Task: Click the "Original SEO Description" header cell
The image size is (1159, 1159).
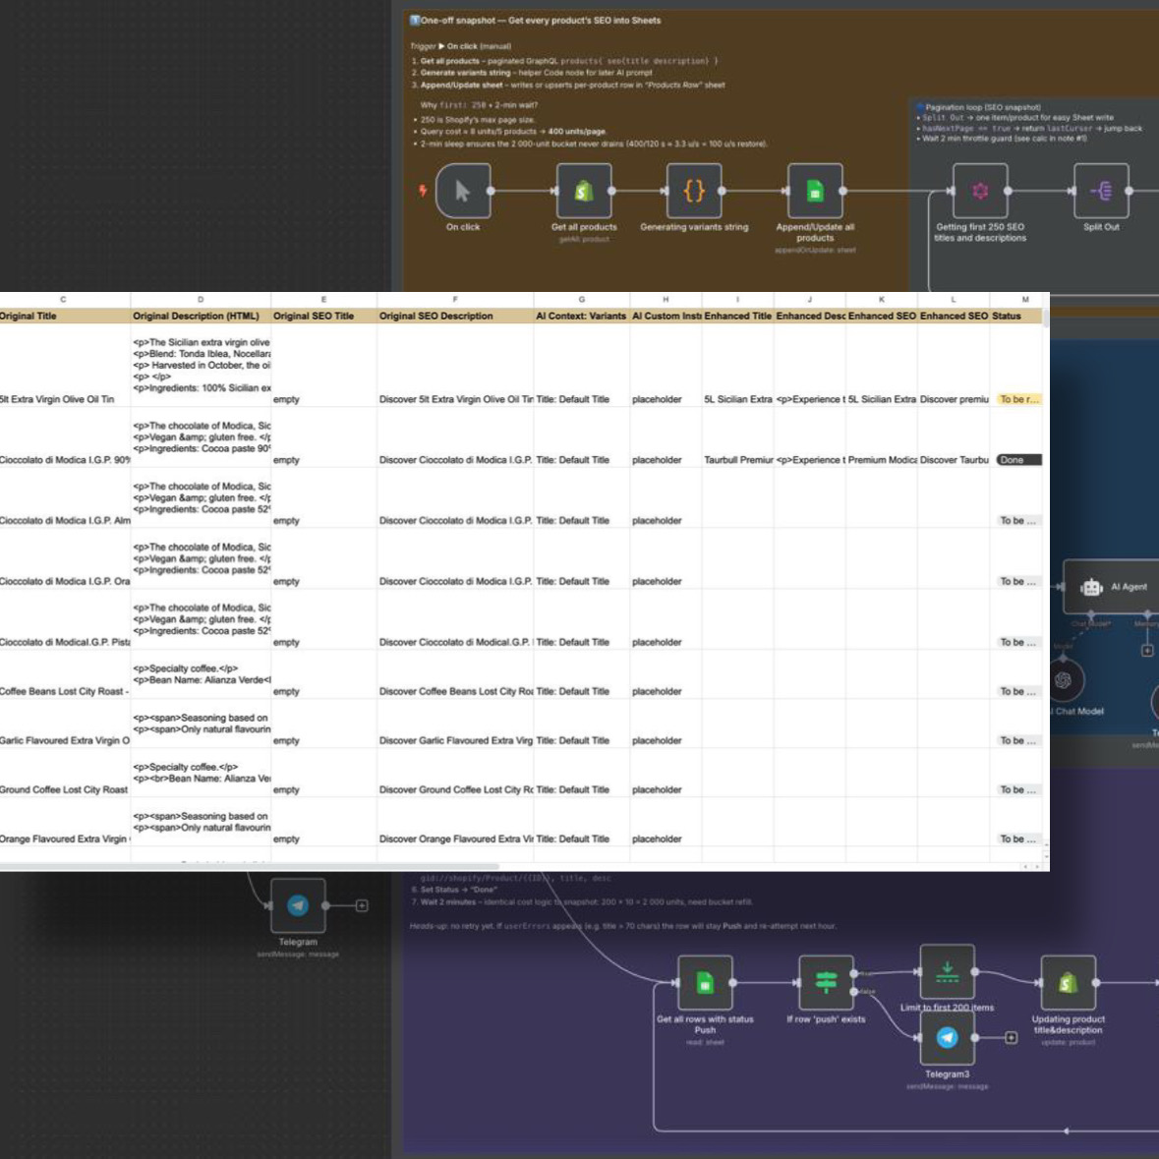Action: 455,316
